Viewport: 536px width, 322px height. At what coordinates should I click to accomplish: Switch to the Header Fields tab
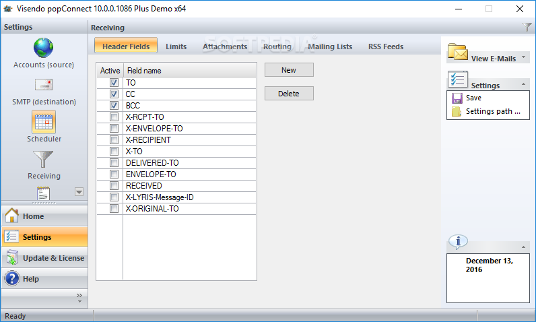pyautogui.click(x=126, y=46)
